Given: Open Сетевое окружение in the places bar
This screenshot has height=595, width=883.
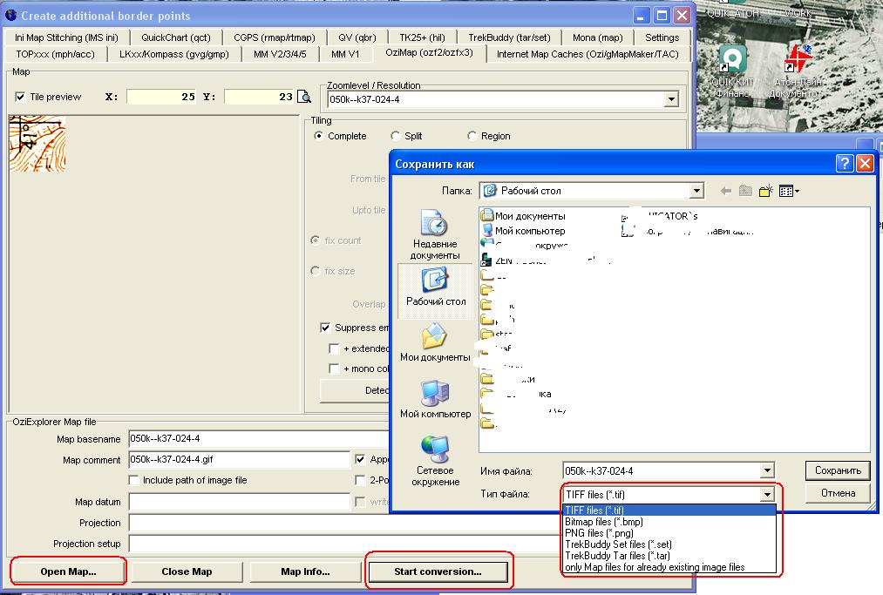Looking at the screenshot, I should (435, 462).
